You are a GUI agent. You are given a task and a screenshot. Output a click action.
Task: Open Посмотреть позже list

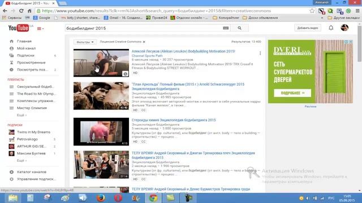pyautogui.click(x=32, y=70)
